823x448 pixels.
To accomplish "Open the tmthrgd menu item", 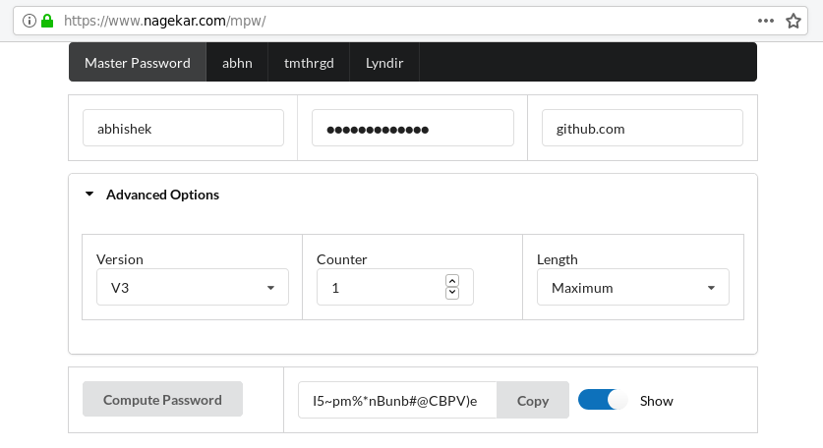I will coord(309,63).
